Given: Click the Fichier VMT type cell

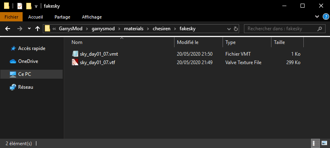Looking at the screenshot, I should pyautogui.click(x=238, y=54).
